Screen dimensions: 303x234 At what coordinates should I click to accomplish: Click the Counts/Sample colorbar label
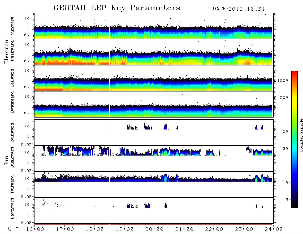pyautogui.click(x=301, y=135)
